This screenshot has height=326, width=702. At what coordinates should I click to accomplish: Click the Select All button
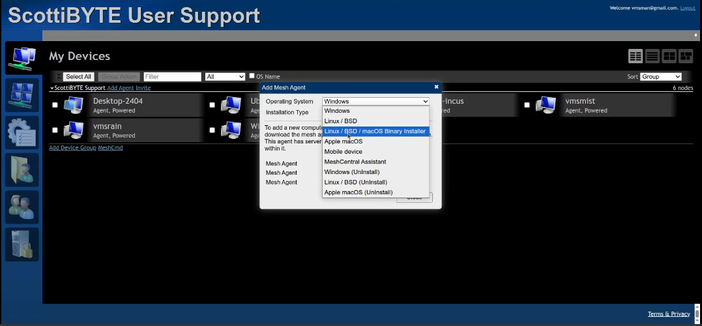78,76
